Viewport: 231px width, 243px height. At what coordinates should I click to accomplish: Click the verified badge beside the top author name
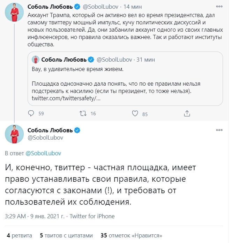point(77,7)
